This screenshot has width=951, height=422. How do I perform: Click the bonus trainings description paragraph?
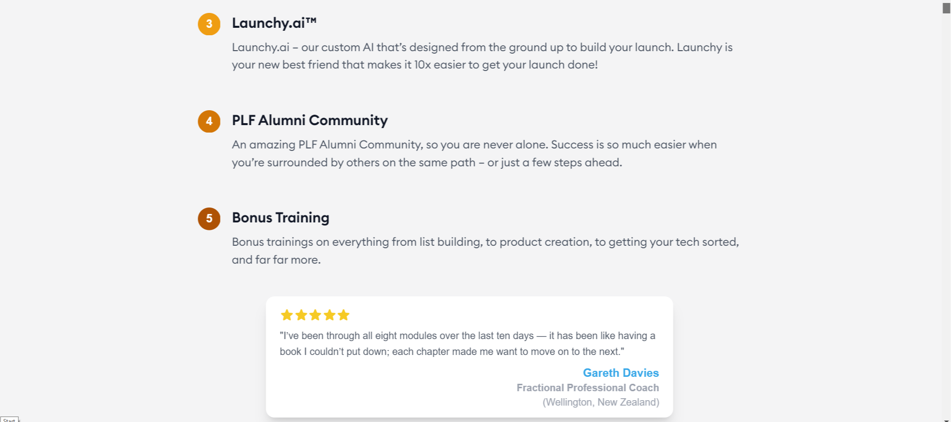click(x=485, y=251)
